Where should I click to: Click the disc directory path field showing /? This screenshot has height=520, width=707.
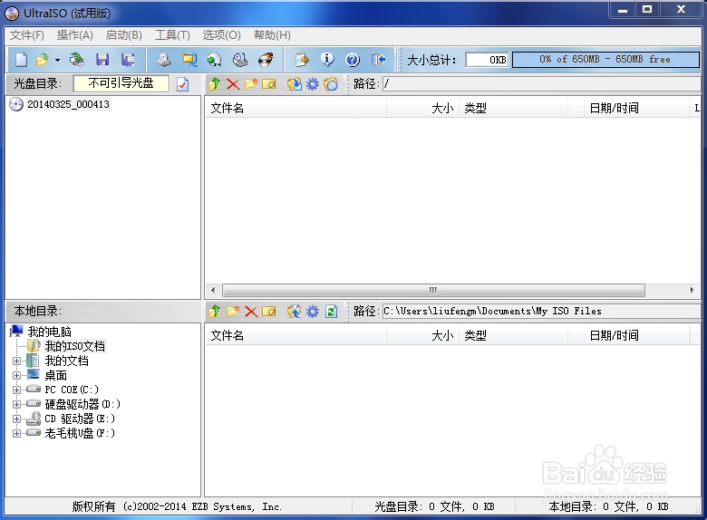tap(541, 84)
